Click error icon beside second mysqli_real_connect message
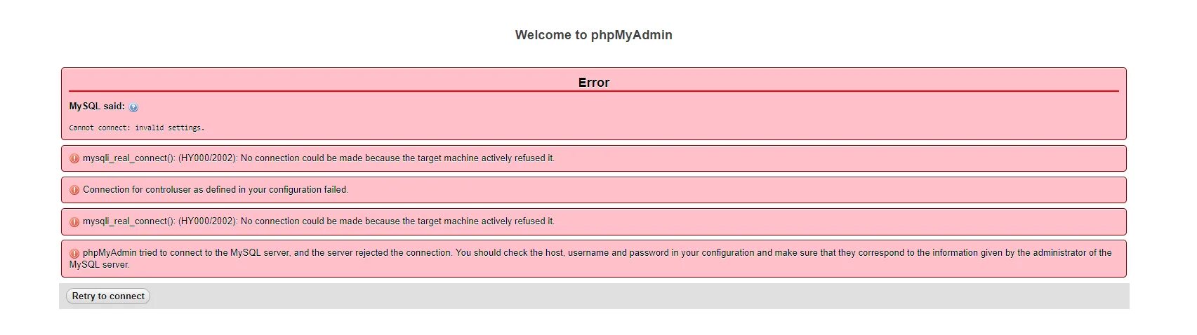The width and height of the screenshot is (1197, 335). pos(74,221)
